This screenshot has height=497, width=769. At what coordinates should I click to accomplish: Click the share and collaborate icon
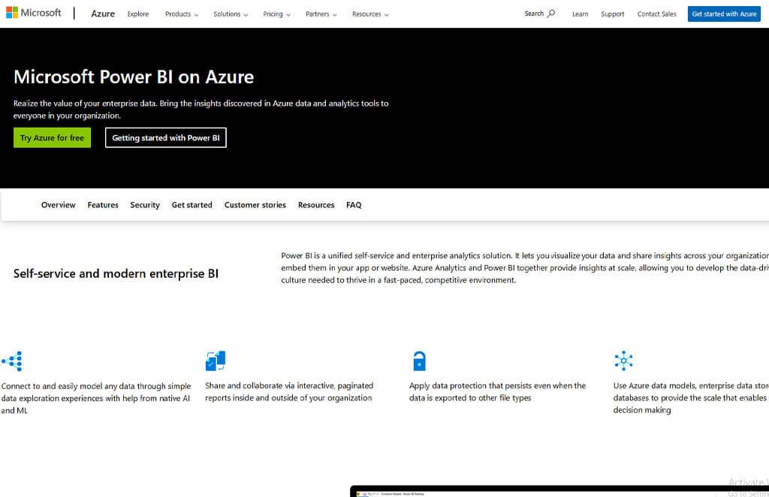[216, 361]
